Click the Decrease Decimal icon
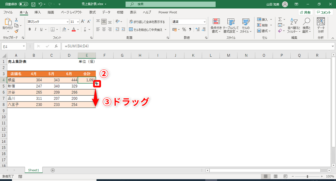This screenshot has height=181, width=336. 204,29
